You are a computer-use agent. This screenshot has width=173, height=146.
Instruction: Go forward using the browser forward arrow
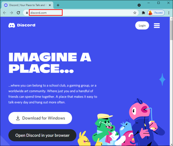pyautogui.click(x=12, y=13)
